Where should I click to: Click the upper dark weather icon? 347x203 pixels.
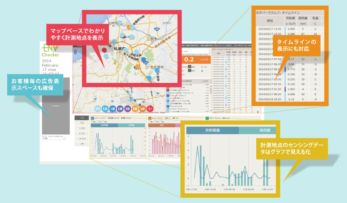coord(190,66)
